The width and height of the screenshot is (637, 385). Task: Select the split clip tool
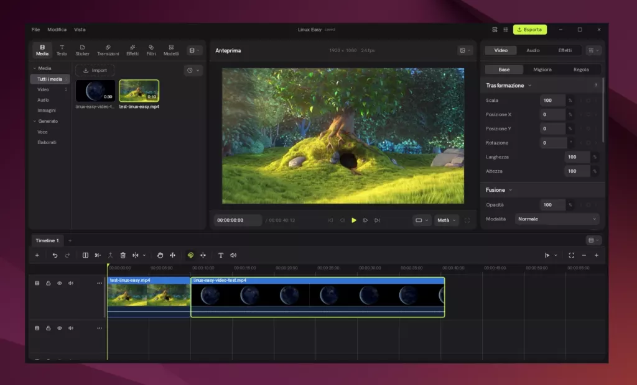pyautogui.click(x=85, y=255)
